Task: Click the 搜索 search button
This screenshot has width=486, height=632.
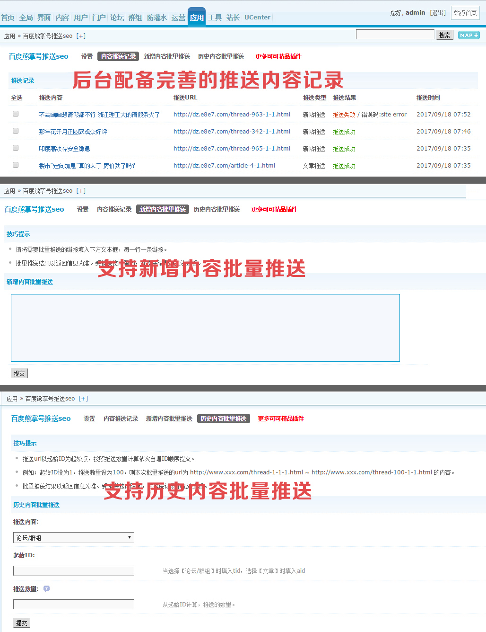Action: (444, 35)
